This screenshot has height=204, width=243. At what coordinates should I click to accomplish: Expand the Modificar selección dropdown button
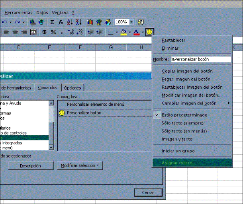click(x=80, y=165)
